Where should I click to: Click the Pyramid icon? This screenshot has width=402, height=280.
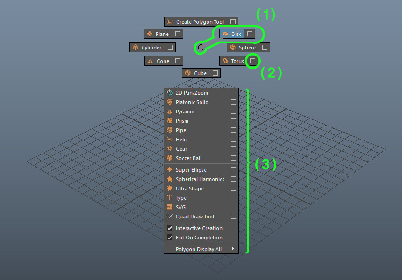[x=170, y=112]
